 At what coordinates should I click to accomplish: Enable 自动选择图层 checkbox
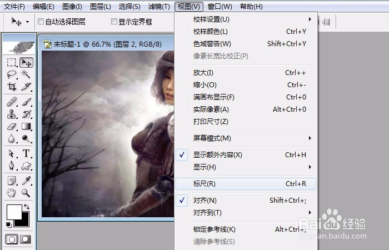[41, 22]
